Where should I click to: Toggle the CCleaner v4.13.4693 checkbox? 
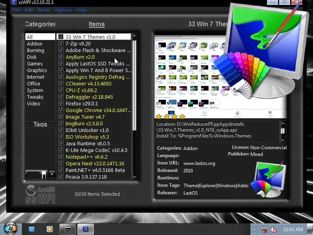pos(61,83)
